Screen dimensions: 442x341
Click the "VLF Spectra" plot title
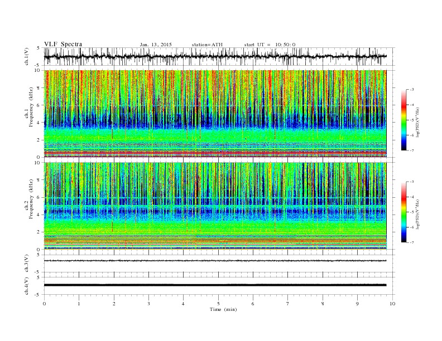[x=63, y=44]
